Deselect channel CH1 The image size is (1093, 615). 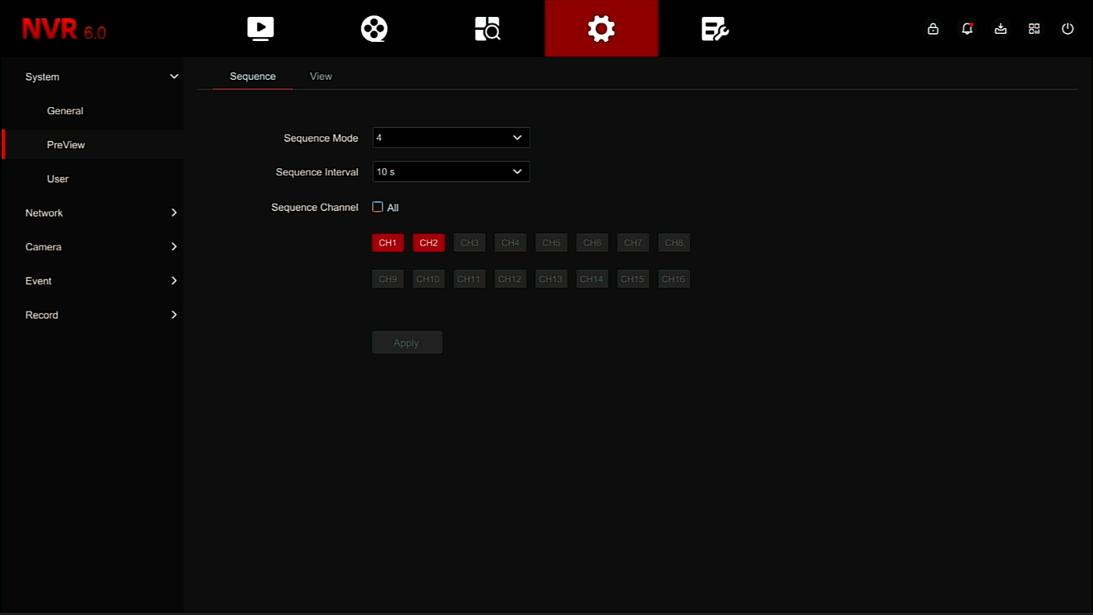click(388, 242)
